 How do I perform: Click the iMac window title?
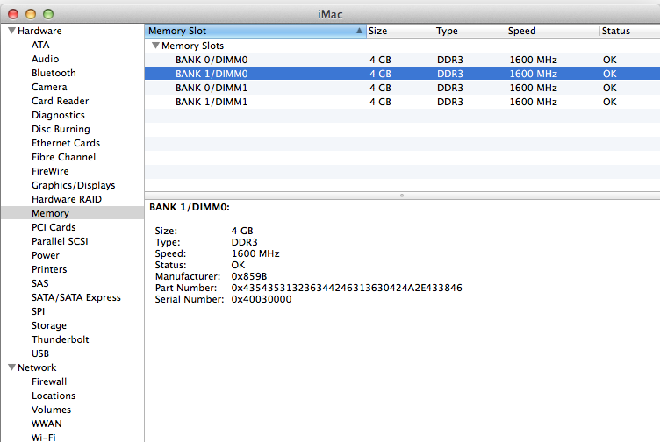point(330,14)
